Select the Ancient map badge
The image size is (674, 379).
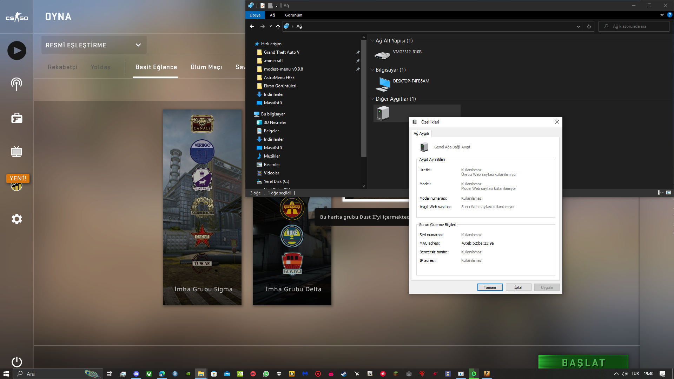(x=202, y=207)
